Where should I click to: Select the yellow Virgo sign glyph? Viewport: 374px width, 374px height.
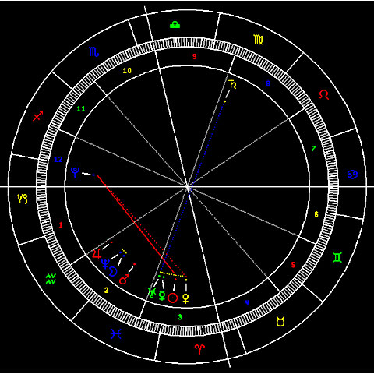click(x=259, y=40)
